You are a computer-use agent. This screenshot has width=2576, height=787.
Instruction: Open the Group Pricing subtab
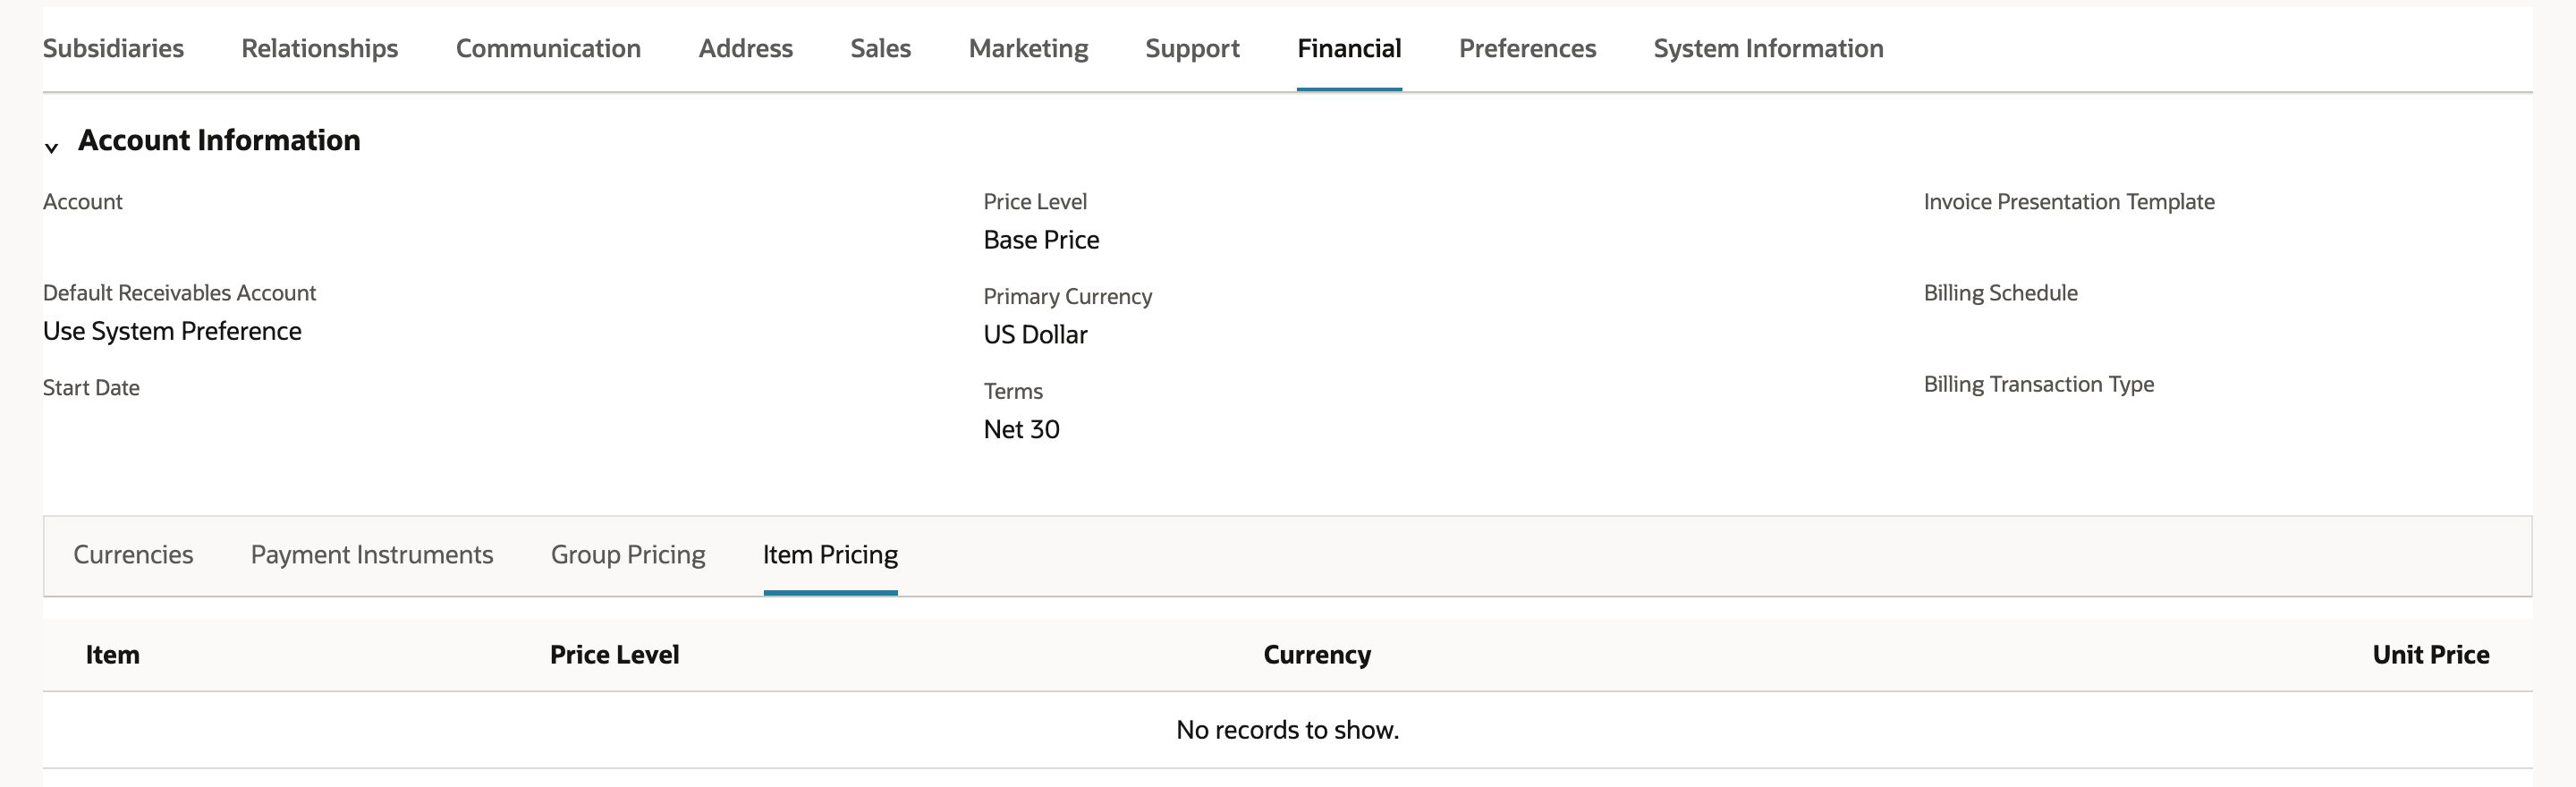coord(628,554)
